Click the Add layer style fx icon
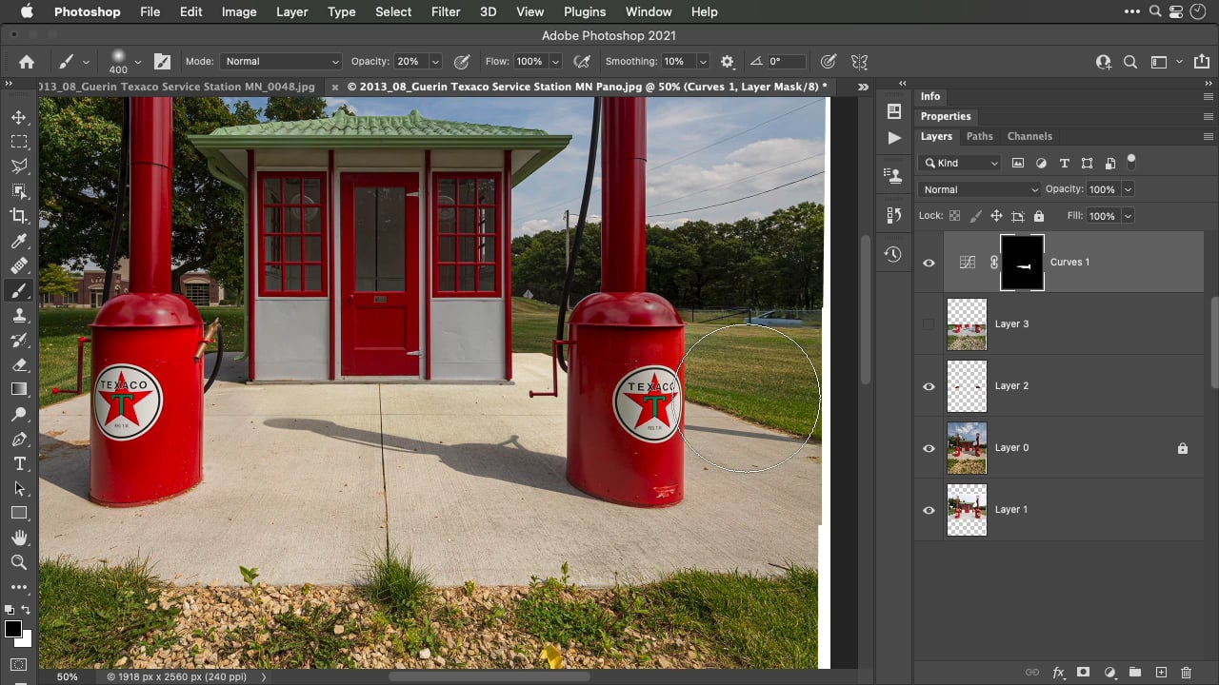 (1058, 673)
